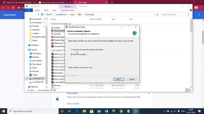204x114 pixels.
Task: Go up one folder level
Action: click(38, 15)
